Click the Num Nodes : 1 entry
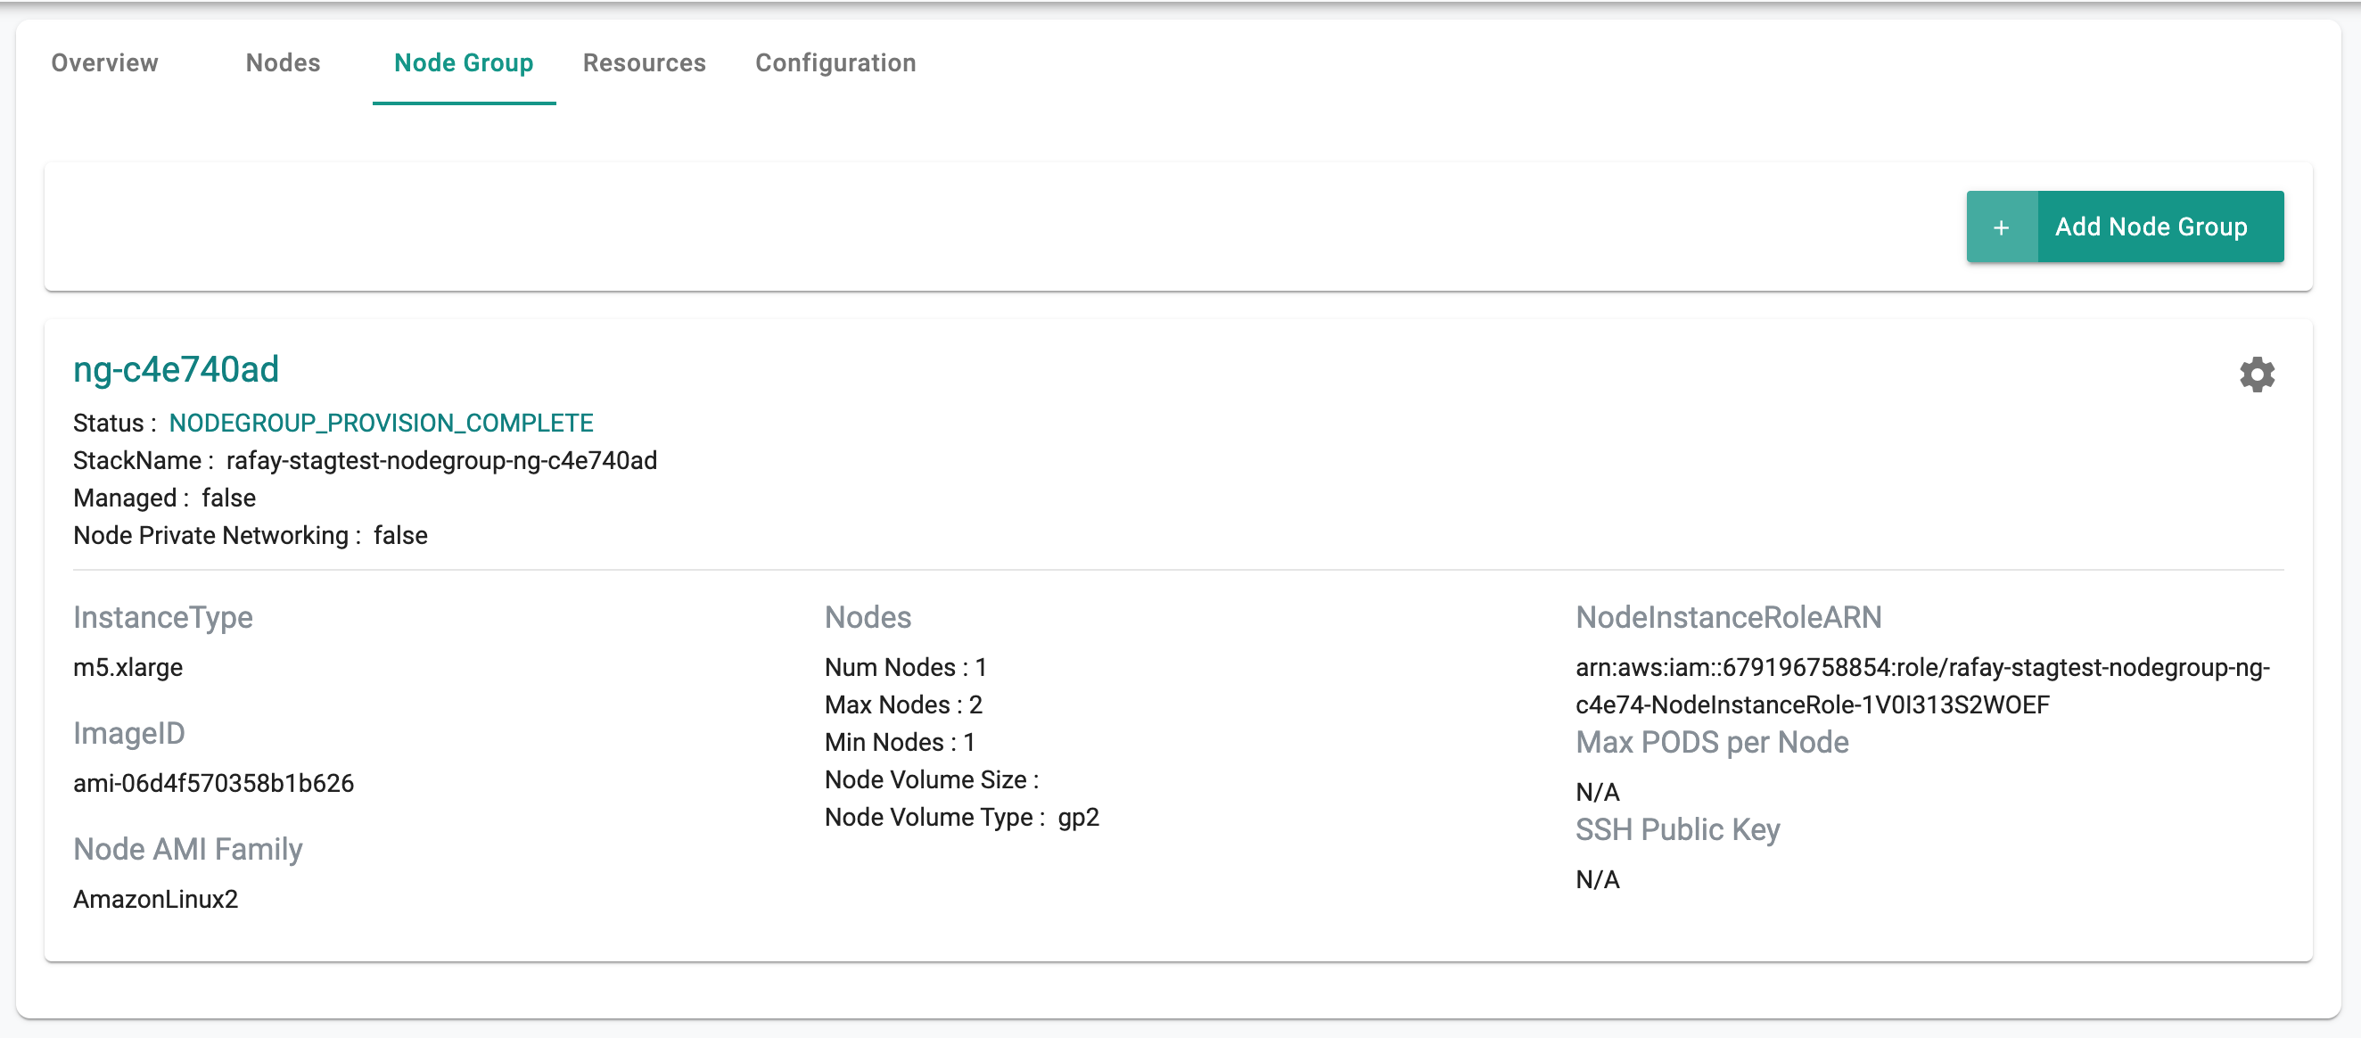The width and height of the screenshot is (2361, 1038). point(906,668)
